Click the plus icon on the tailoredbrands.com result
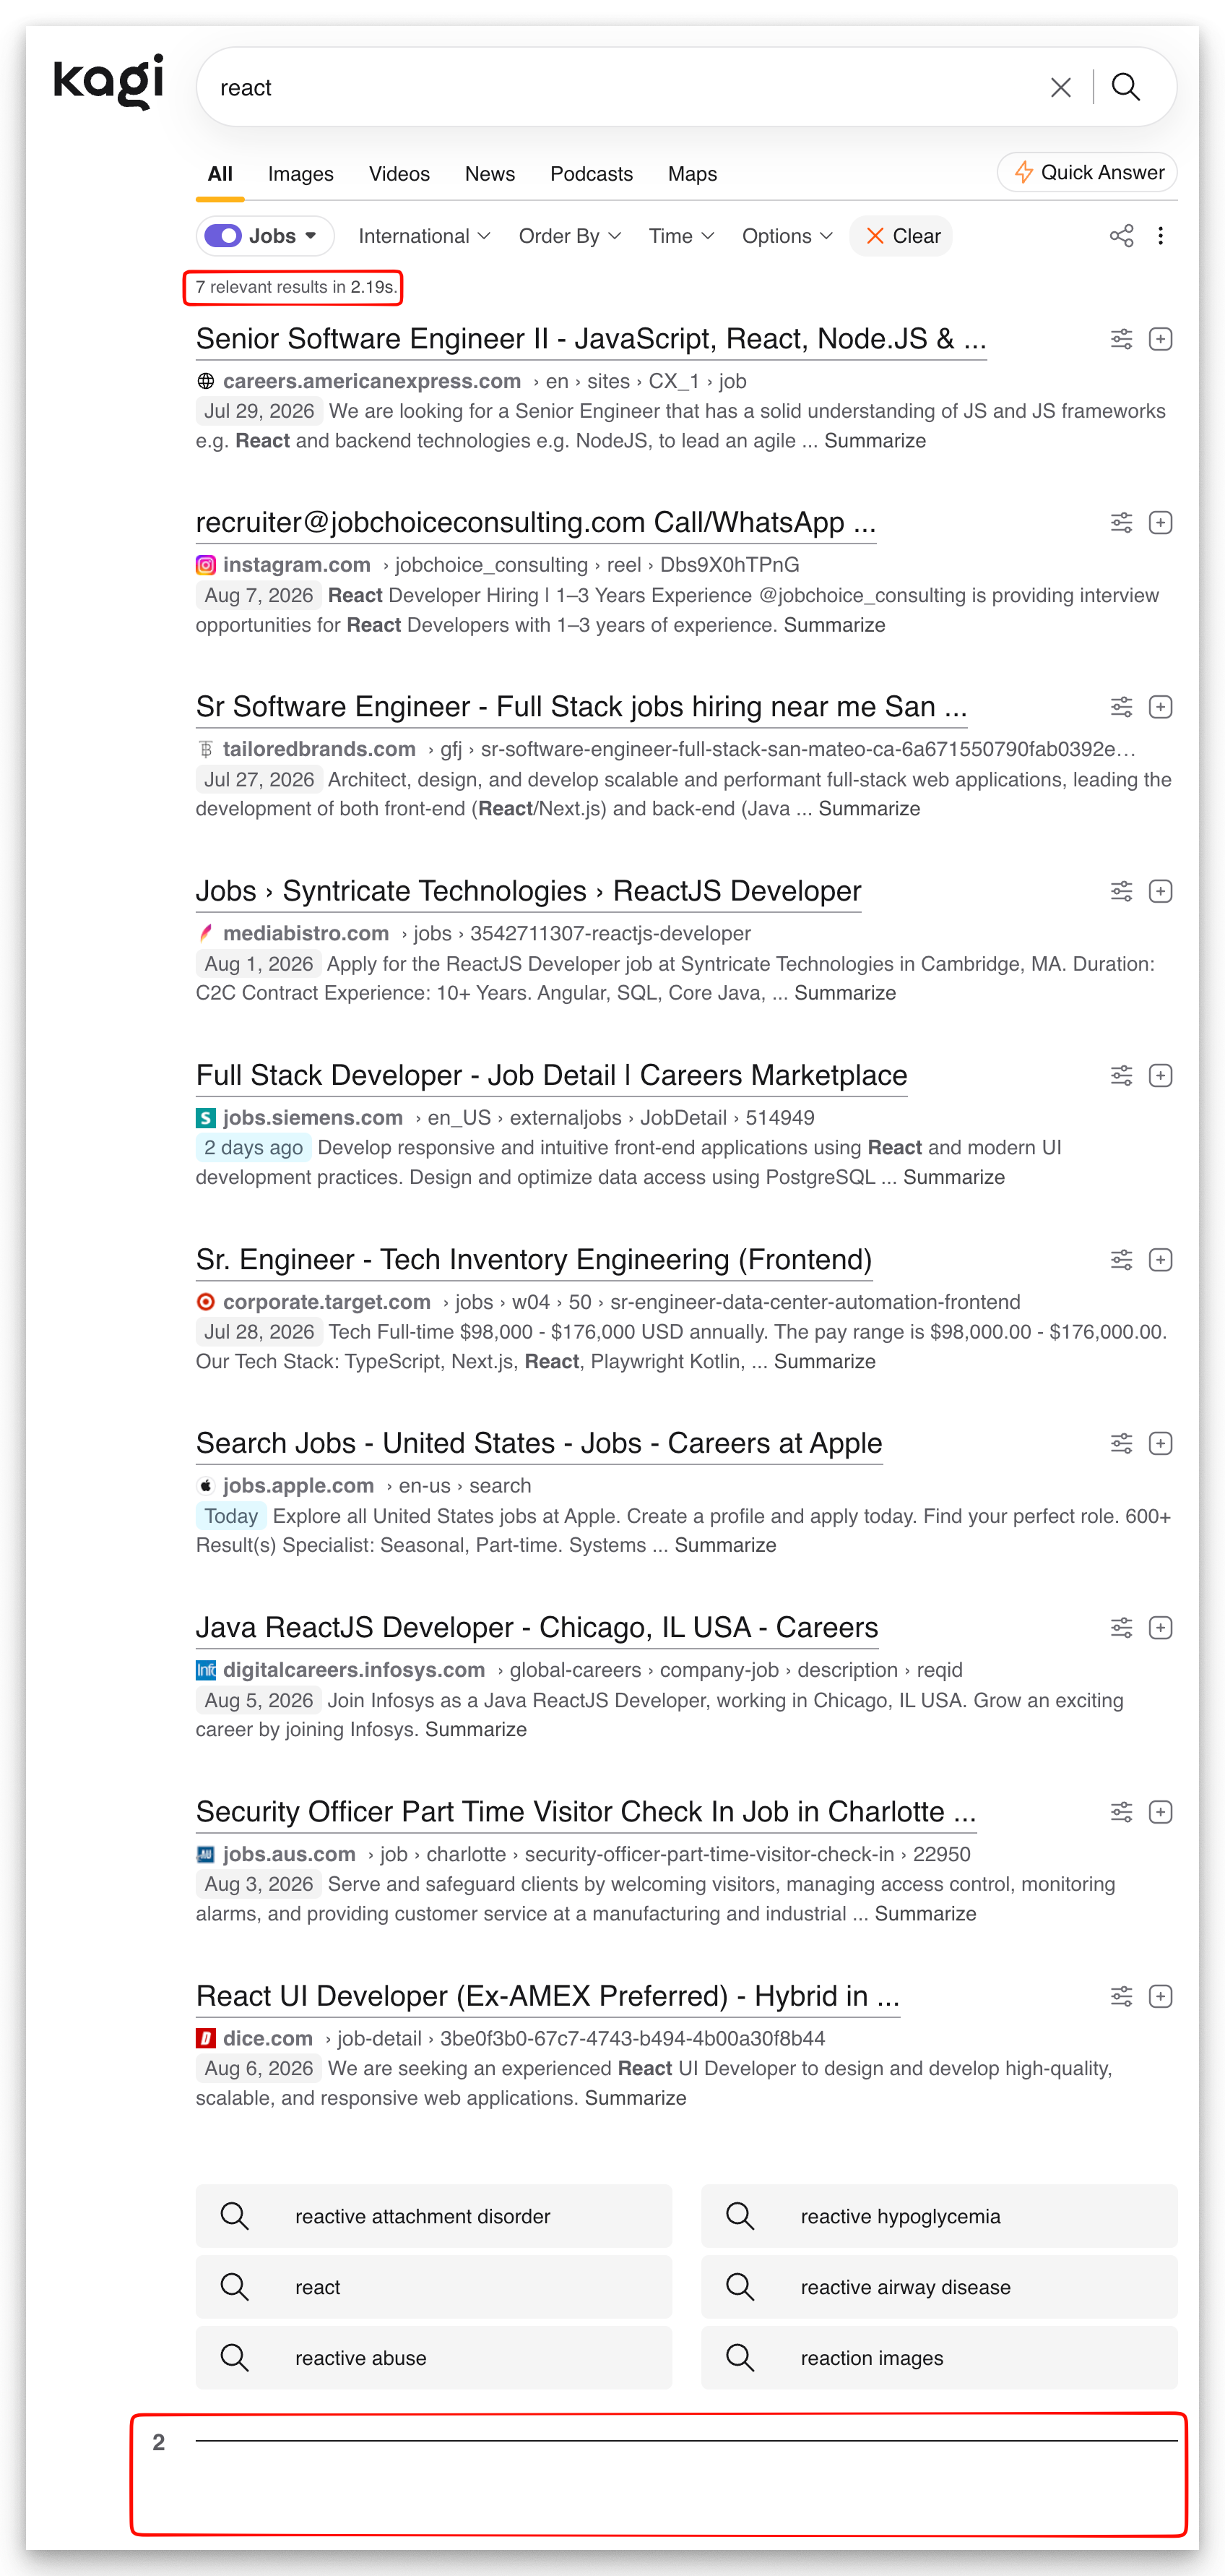Image resolution: width=1225 pixels, height=2576 pixels. [x=1160, y=707]
